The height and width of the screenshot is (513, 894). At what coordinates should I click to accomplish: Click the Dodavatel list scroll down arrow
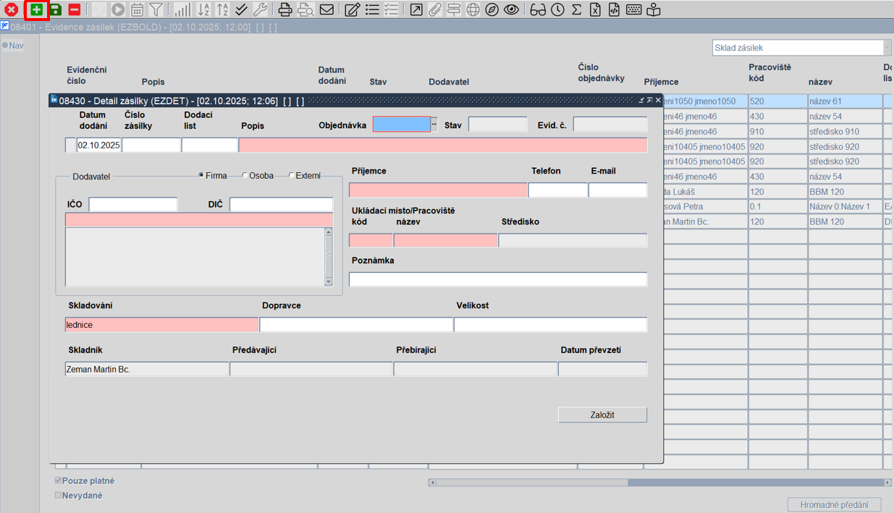pyautogui.click(x=328, y=281)
